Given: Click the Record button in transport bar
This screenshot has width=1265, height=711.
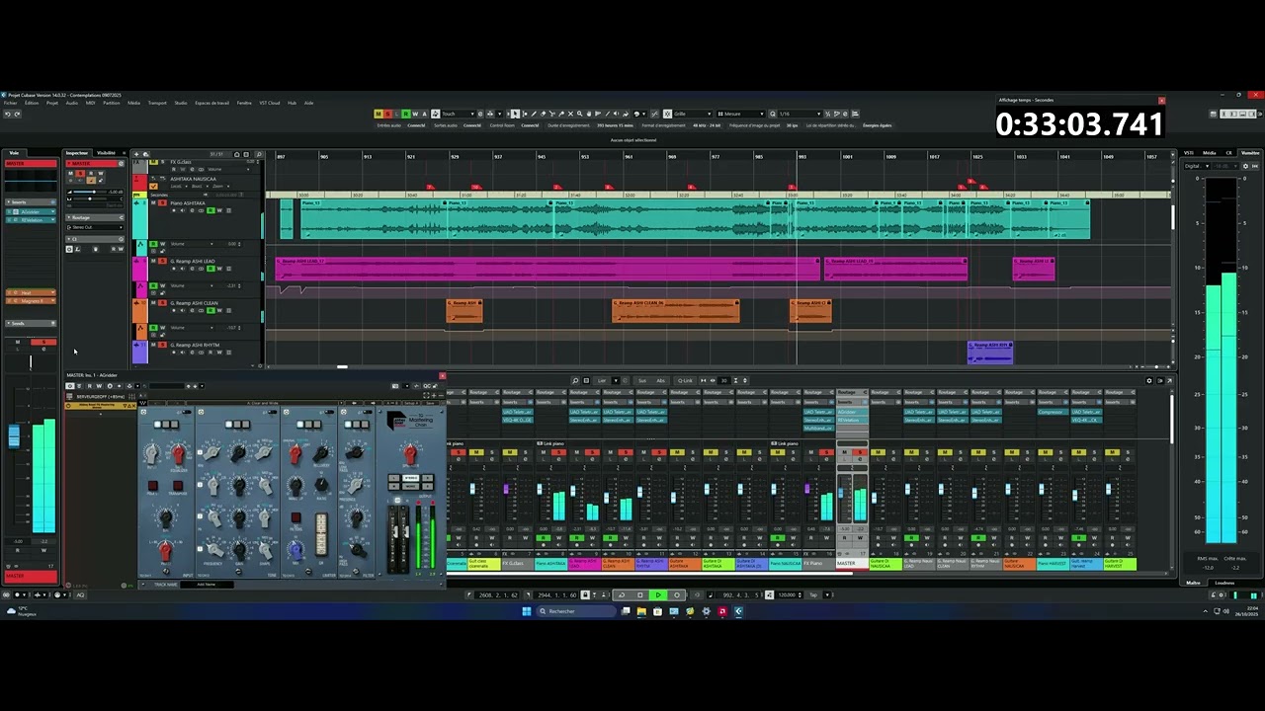Looking at the screenshot, I should [x=677, y=594].
